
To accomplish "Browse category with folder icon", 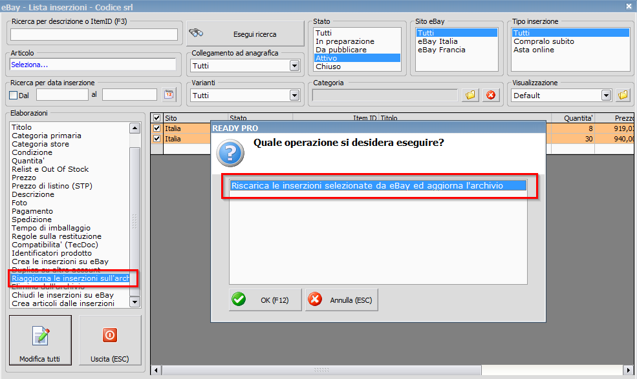I will [x=470, y=96].
